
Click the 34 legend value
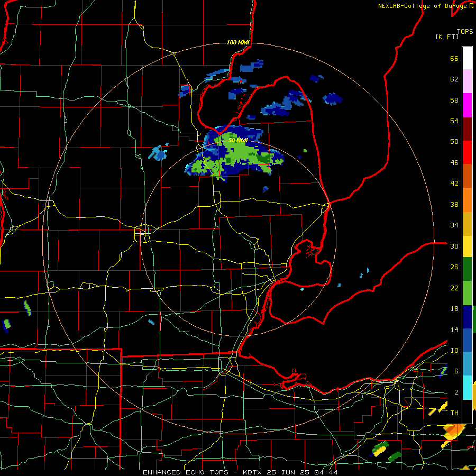(454, 225)
